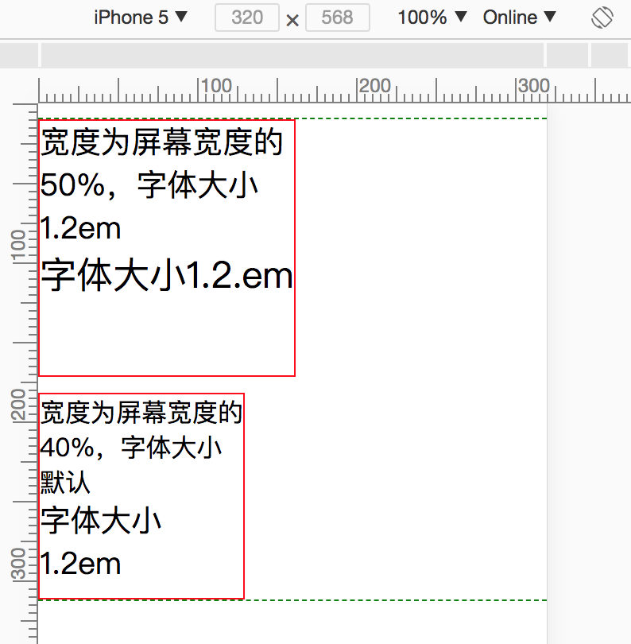Click the '字体大小' line in second box
Viewport: 631px width, 644px height.
tap(101, 521)
